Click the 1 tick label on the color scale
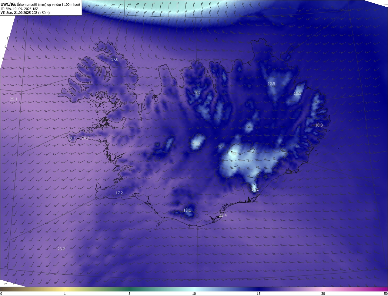The width and height of the screenshot is (388, 296). pos(65,294)
